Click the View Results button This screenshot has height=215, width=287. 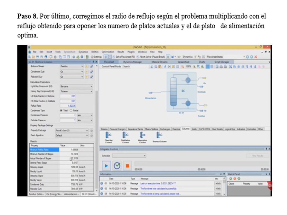pos(257,156)
